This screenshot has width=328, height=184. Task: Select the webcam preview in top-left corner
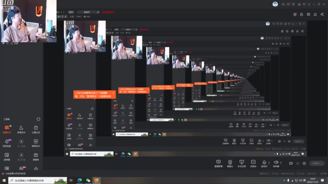29,21
